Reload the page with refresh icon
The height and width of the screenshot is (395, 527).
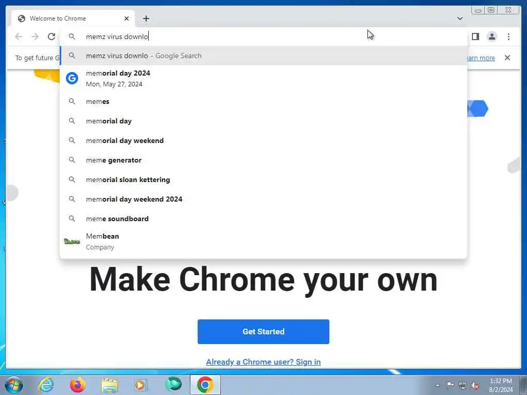pyautogui.click(x=51, y=37)
